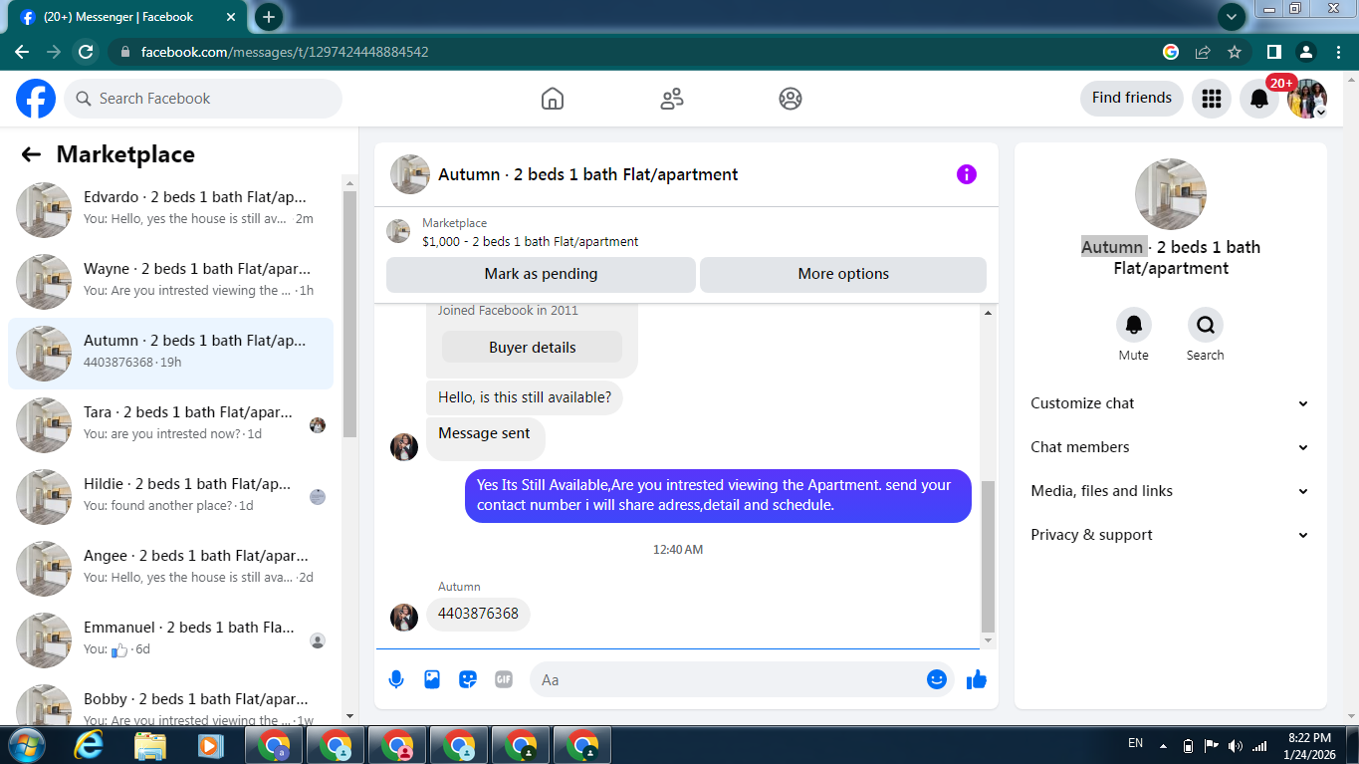Open the Home feed icon
Screen dimensions: 1359x764
553,99
